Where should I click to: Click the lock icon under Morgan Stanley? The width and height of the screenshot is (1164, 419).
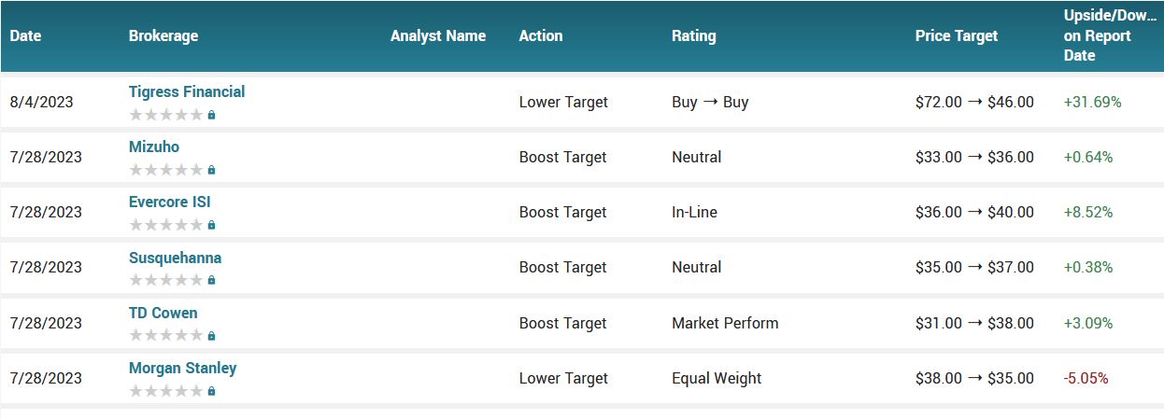[x=212, y=391]
